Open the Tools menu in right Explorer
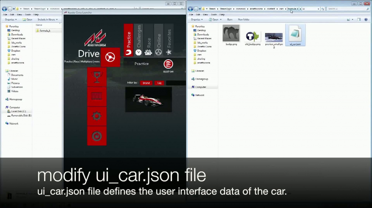Screen dimensions: 372x208 coord(214,15)
